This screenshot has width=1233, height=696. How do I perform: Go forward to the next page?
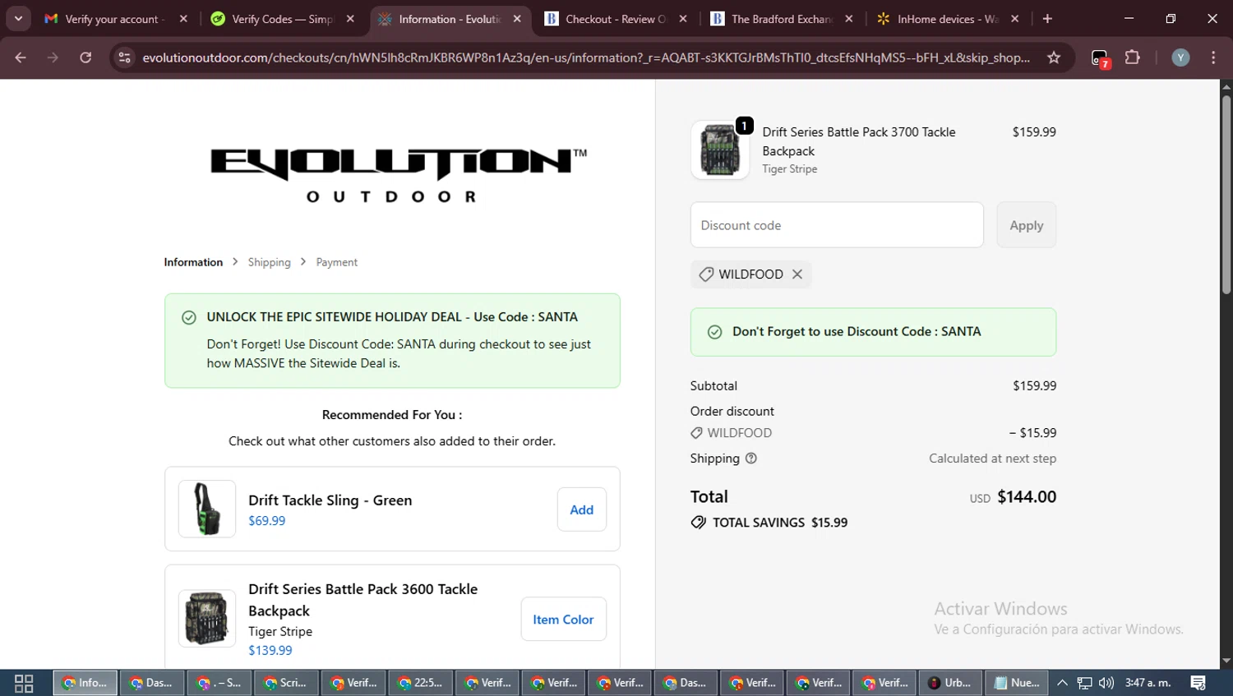click(53, 58)
